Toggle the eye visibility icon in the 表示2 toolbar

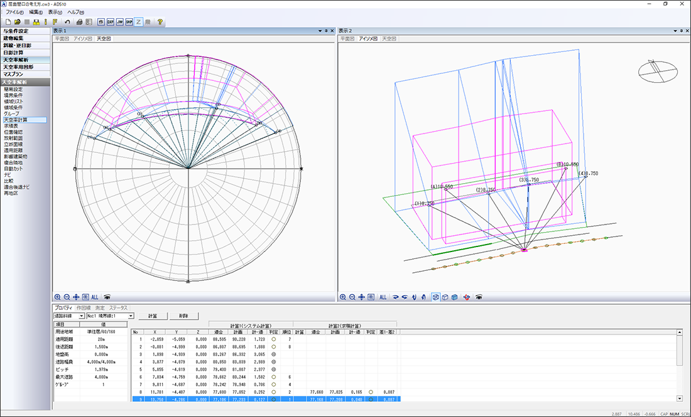[x=479, y=297]
